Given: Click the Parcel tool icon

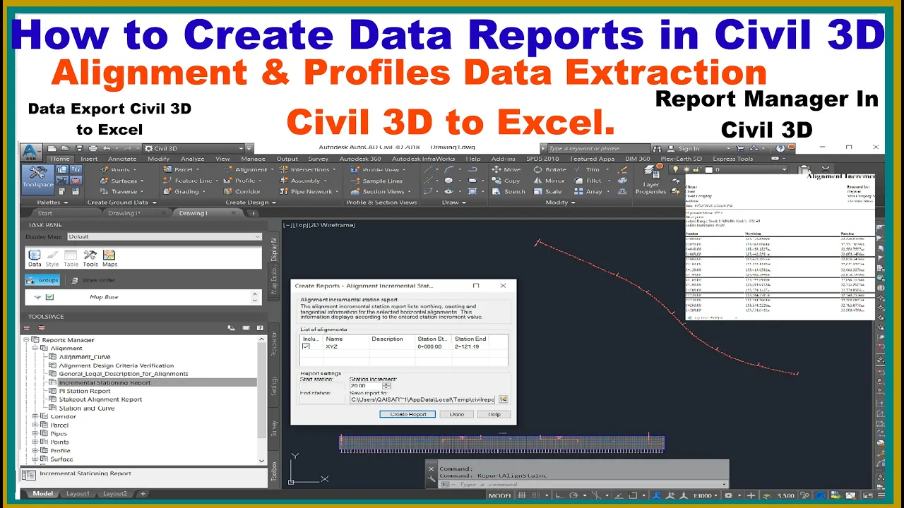Looking at the screenshot, I should (x=167, y=170).
